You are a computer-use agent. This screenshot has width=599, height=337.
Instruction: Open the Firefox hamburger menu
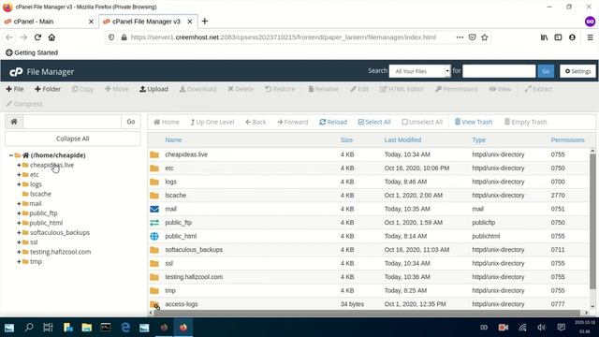click(591, 37)
